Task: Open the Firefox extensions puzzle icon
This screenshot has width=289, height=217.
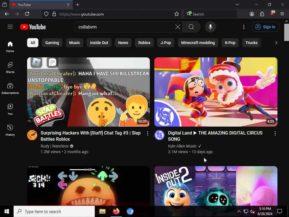Action: point(262,14)
